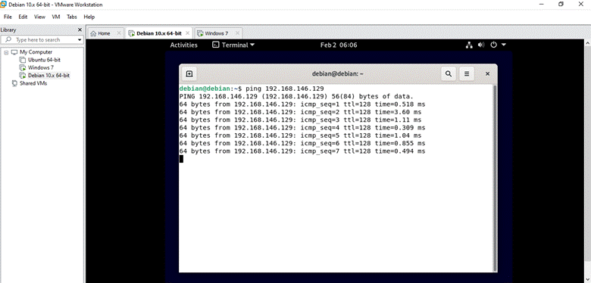Click the Ubuntu 64-bit VM icon

(23, 60)
